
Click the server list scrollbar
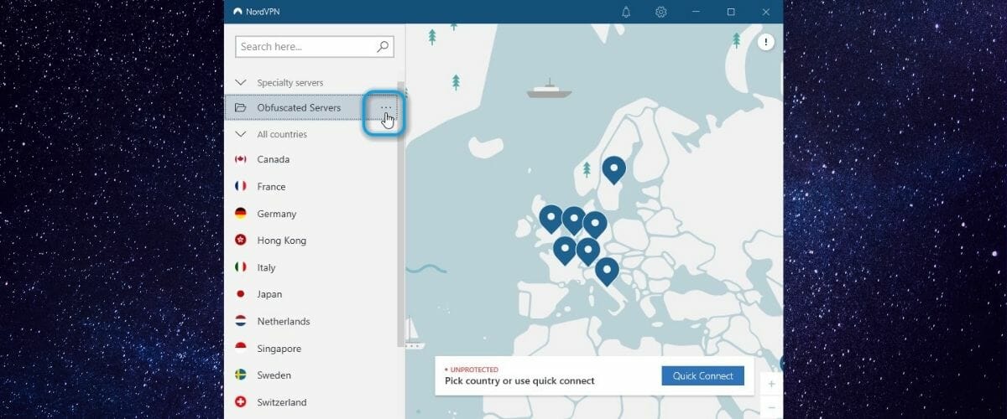click(400, 214)
